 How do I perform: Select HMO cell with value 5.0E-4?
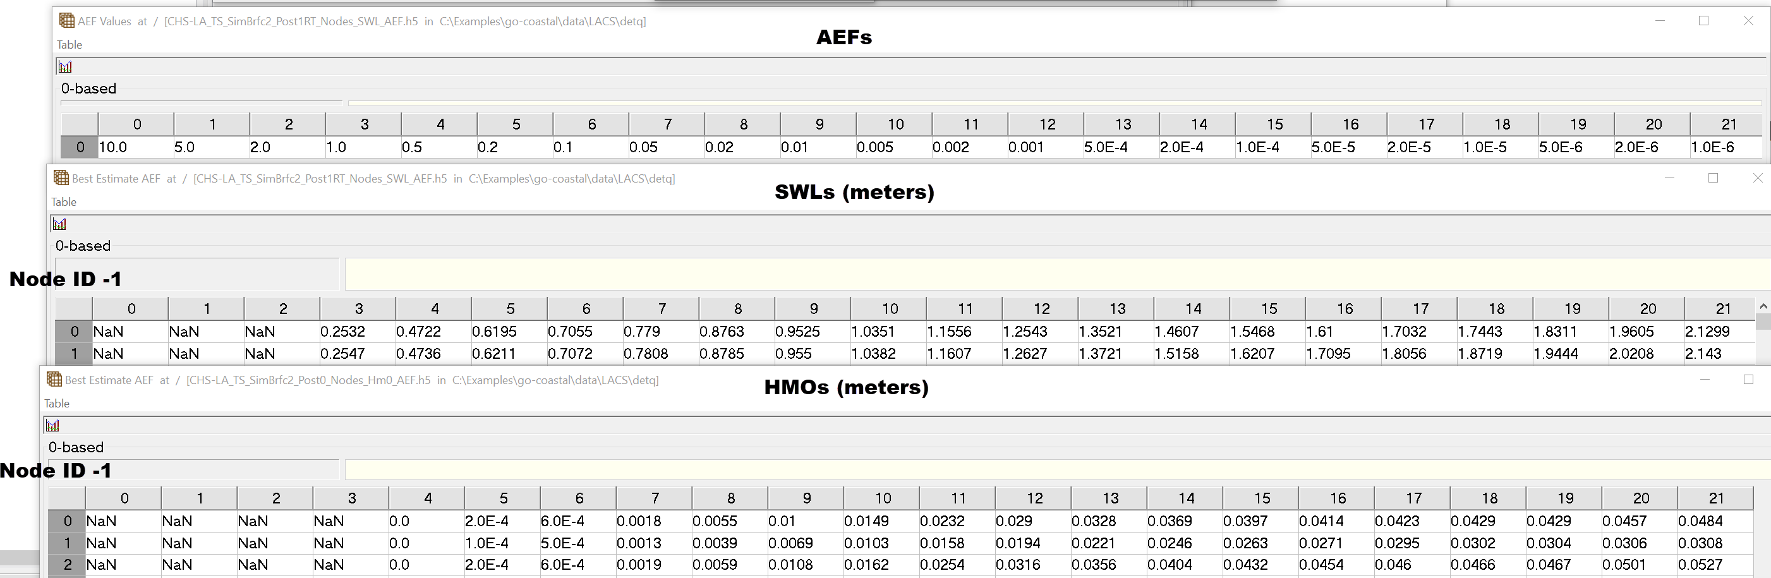coord(578,543)
